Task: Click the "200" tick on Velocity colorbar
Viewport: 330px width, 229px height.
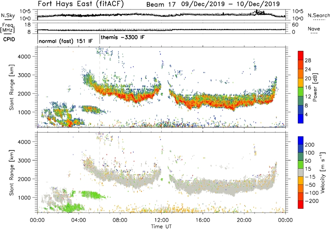Action: [310, 145]
